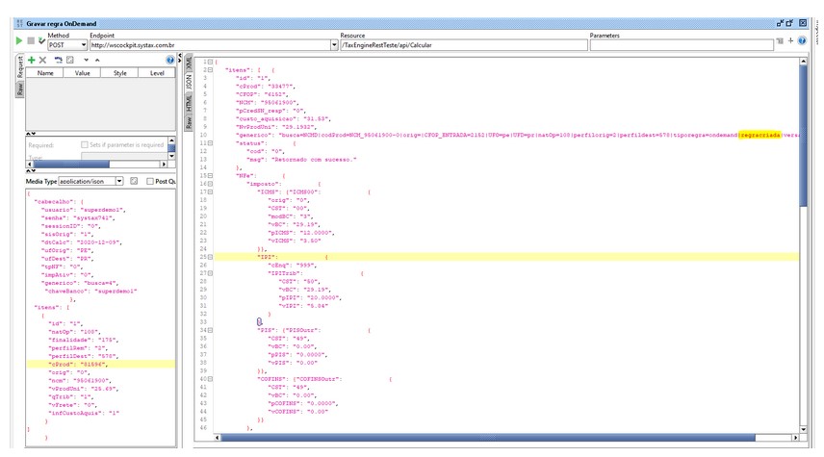Screen dimensions: 824x457
Task: Switch to the Request vertical tab
Action: tap(20, 67)
